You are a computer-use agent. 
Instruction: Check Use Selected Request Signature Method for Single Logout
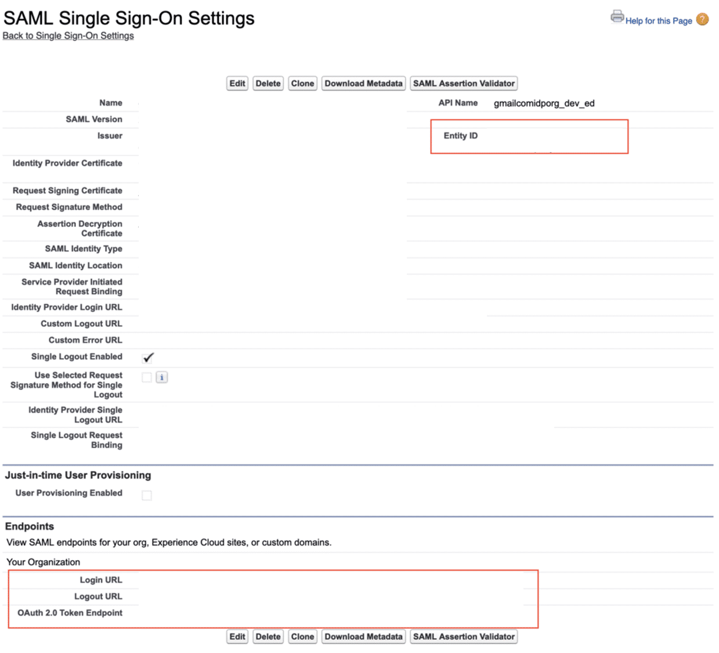(x=146, y=377)
